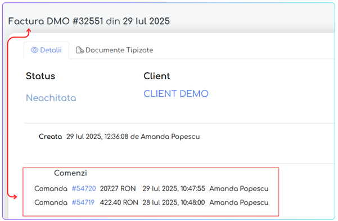
Task: Select the 207.27 RON amount
Action: pyautogui.click(x=118, y=188)
